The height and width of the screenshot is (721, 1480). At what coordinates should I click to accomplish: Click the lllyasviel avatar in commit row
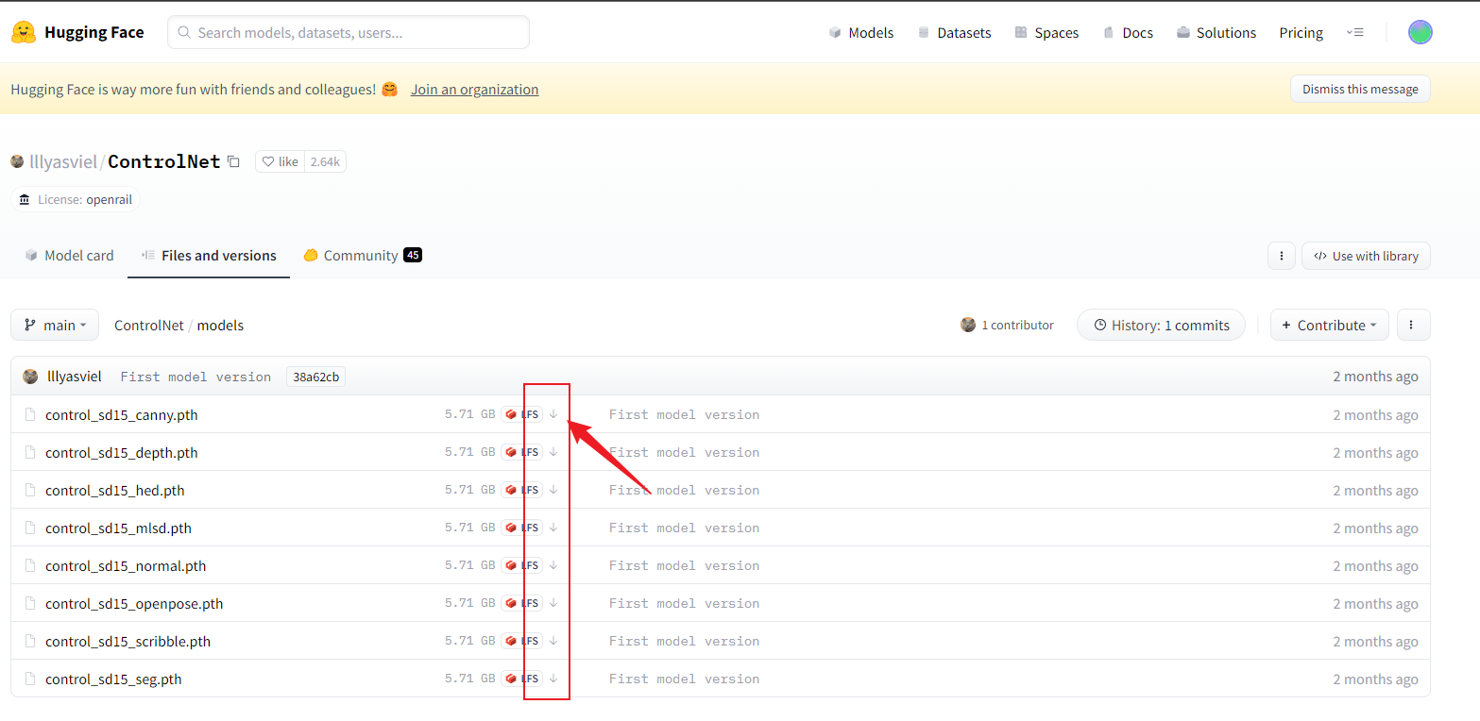[x=30, y=377]
